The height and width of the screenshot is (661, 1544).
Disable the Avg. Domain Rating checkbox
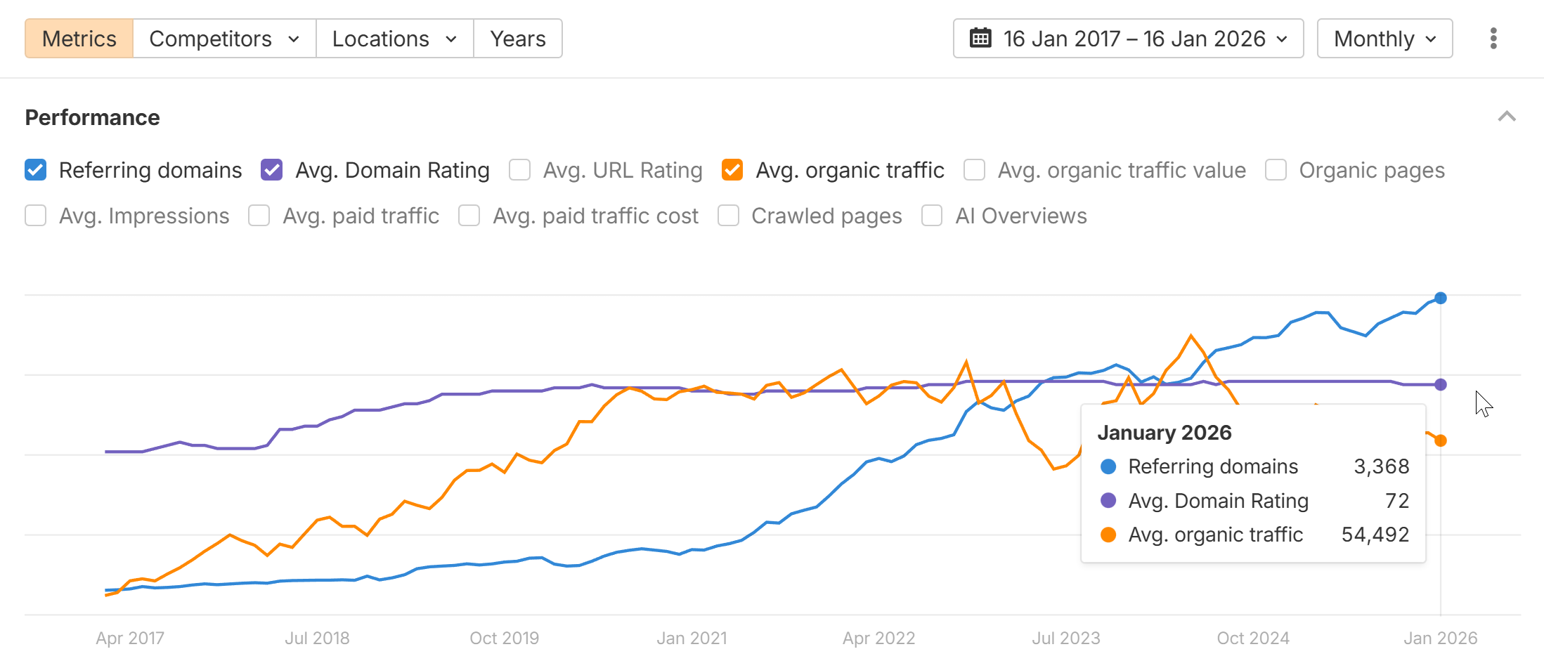pyautogui.click(x=272, y=170)
